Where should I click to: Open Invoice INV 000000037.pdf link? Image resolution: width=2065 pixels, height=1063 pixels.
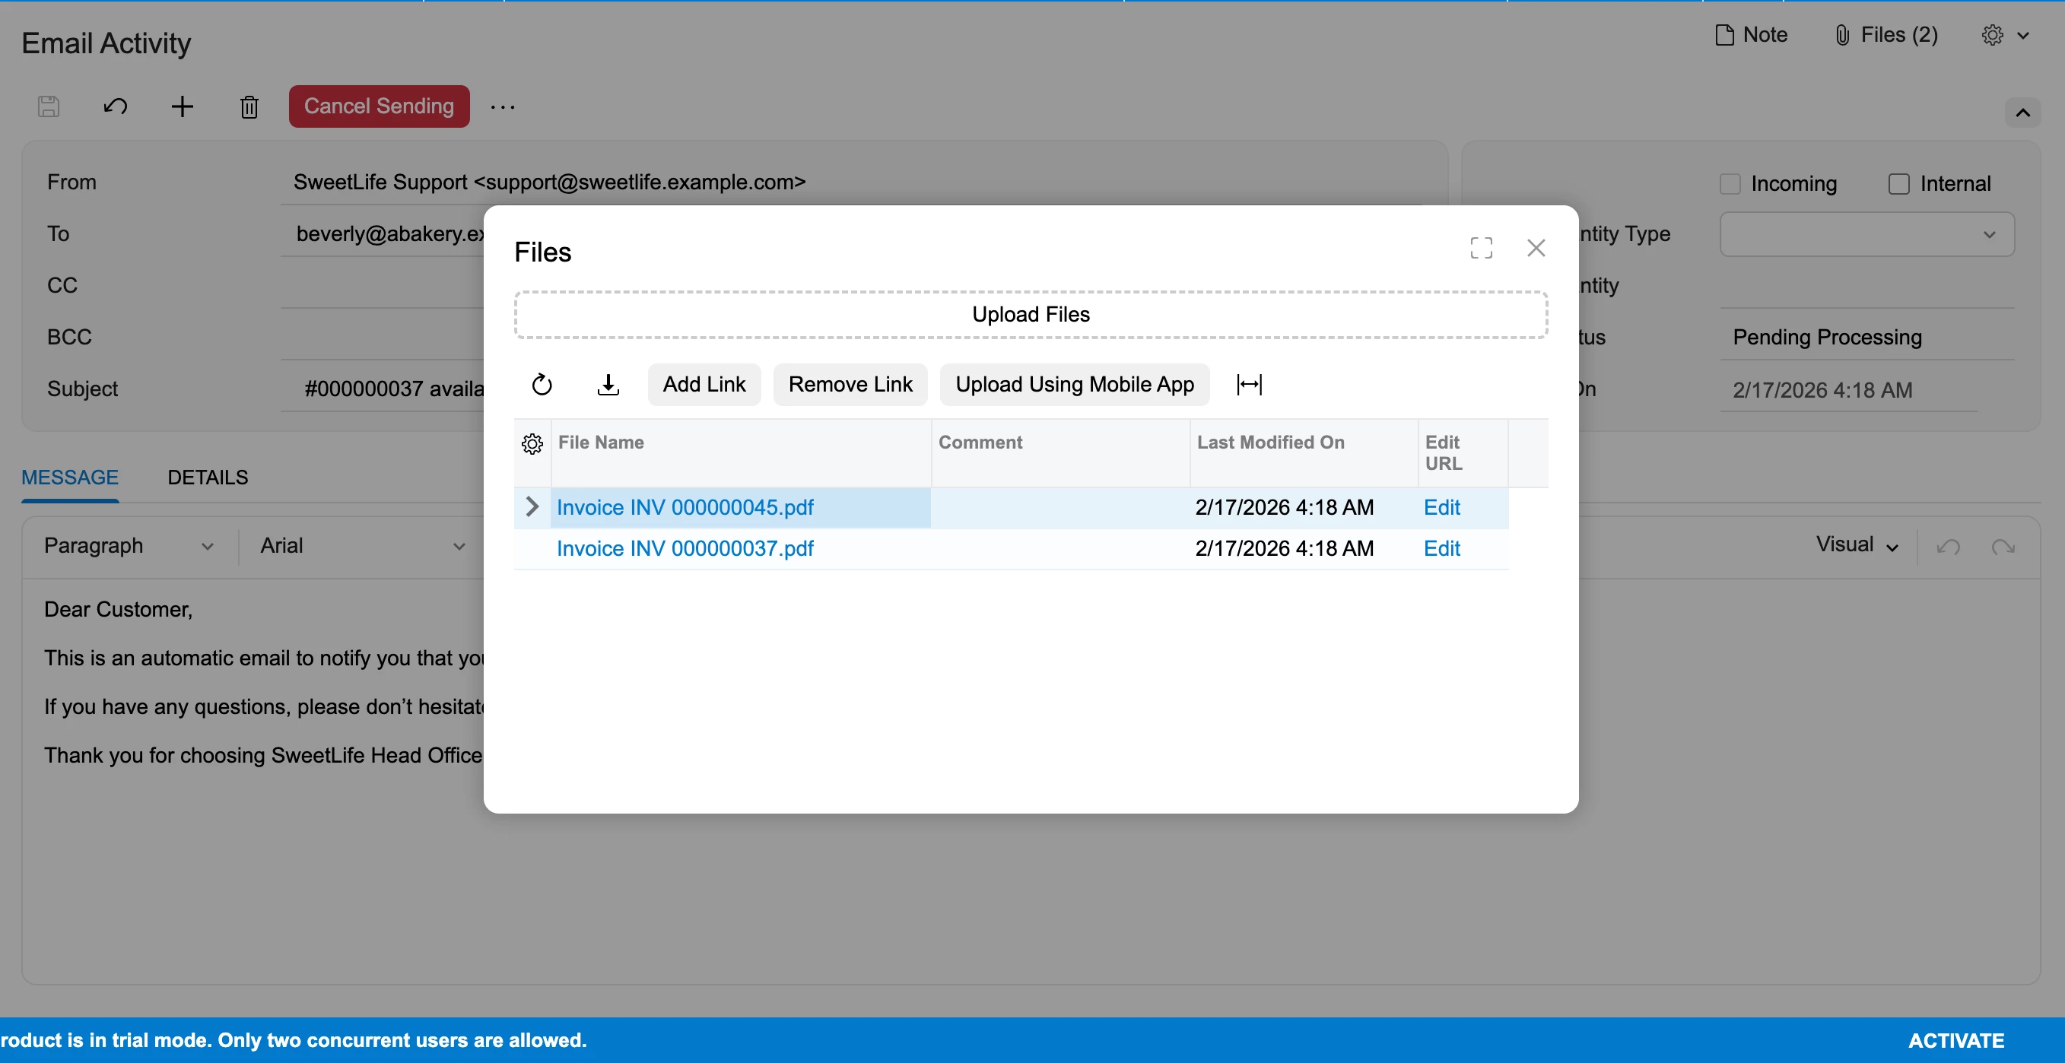(x=685, y=548)
